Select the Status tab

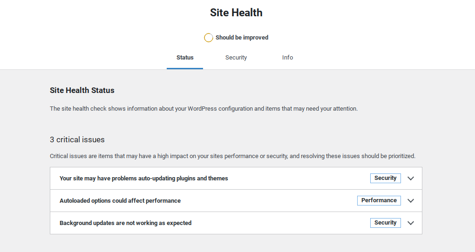click(x=185, y=58)
